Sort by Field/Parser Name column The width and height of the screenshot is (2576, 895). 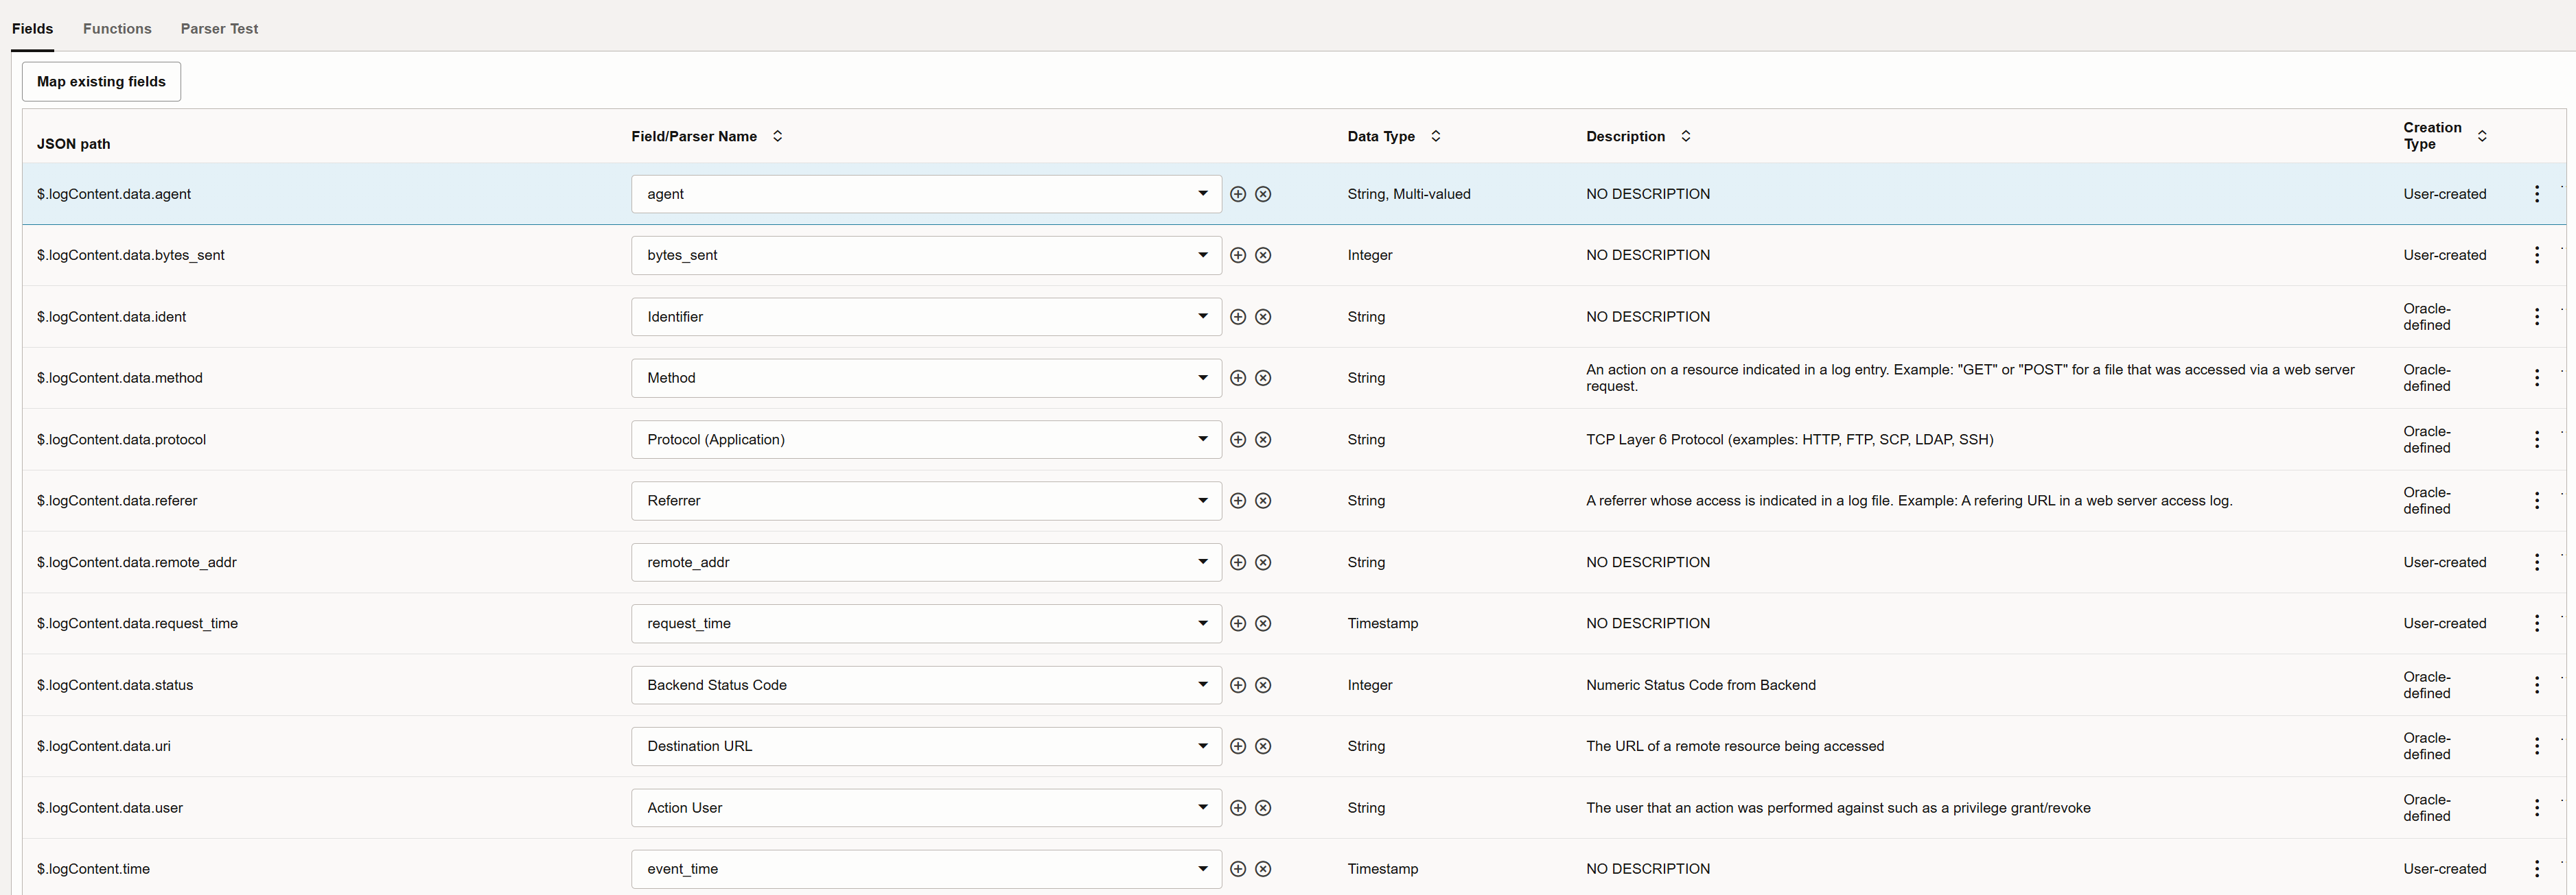pyautogui.click(x=777, y=136)
